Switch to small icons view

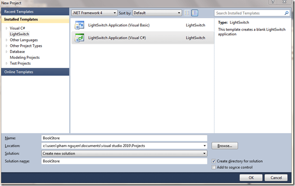[187, 13]
